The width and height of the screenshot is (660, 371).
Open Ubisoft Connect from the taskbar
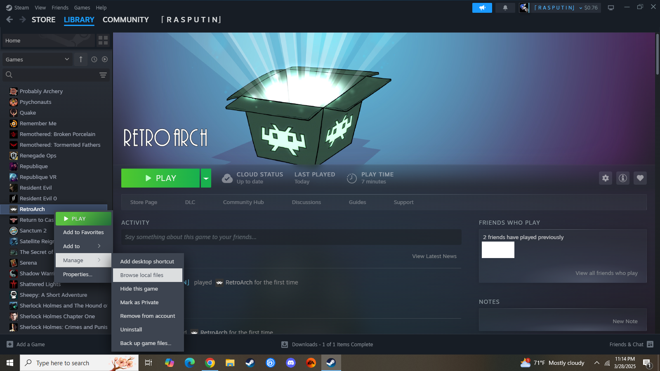271,363
